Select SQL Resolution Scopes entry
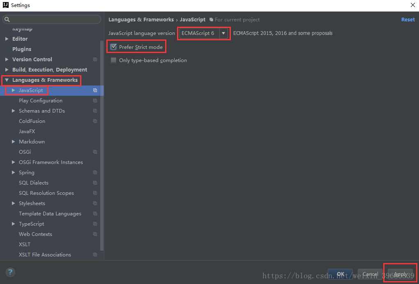The height and width of the screenshot is (284, 419). 46,193
